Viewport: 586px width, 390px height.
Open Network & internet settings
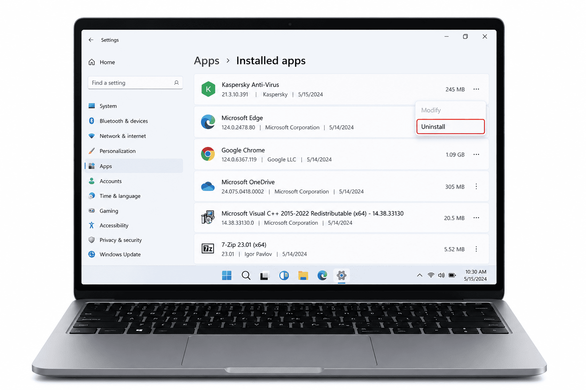coord(134,136)
